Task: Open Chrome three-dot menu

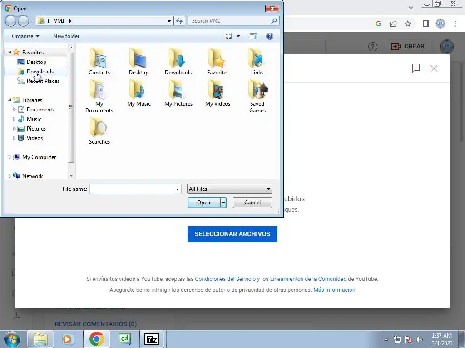Action: (455, 24)
